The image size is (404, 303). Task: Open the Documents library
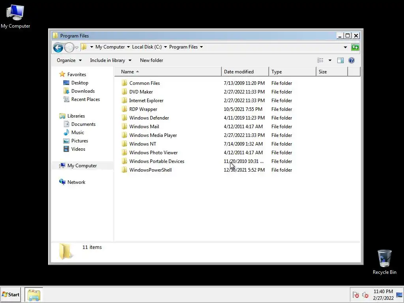coord(83,124)
